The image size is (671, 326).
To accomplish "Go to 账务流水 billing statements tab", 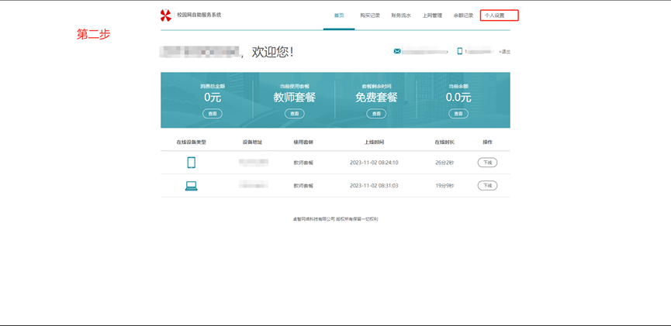I will tap(401, 15).
